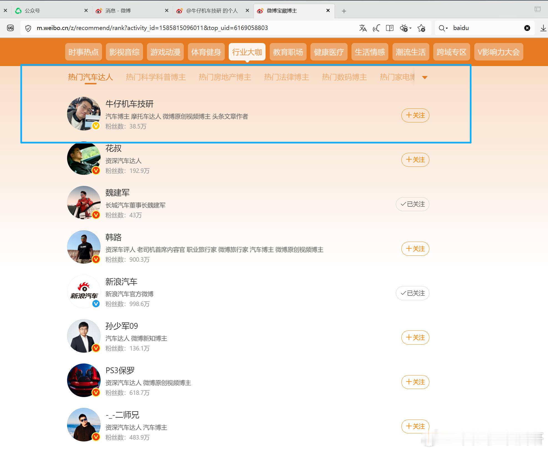Click PS3保罗's avatar thumbnail
Viewport: 548px width, 452px height.
pos(83,380)
